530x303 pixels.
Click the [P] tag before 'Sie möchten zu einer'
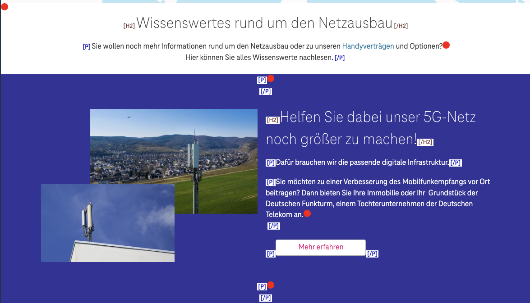[270, 182]
